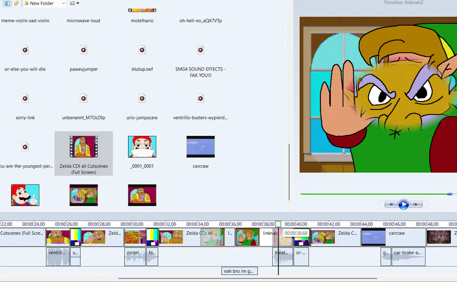457x282 pixels.
Task: Click the or-else-you-will-die file name
Action: (x=25, y=69)
